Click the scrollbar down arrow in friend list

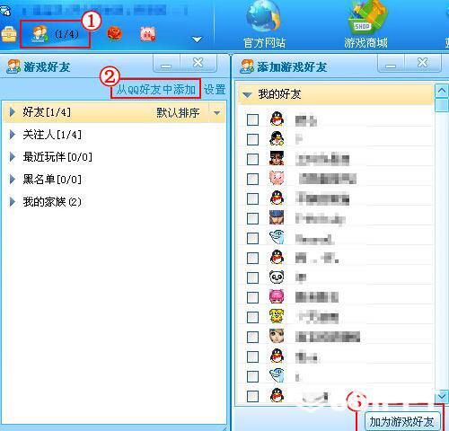click(442, 396)
